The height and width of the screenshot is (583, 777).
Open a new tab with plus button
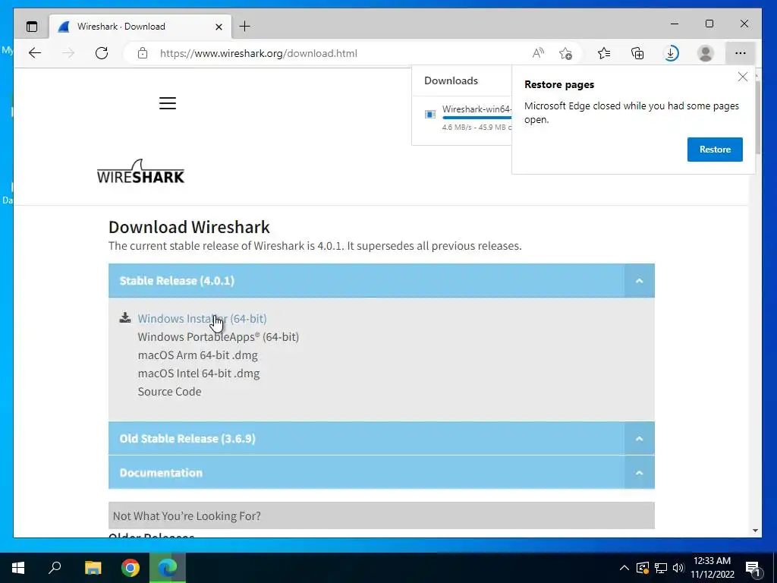pos(244,27)
